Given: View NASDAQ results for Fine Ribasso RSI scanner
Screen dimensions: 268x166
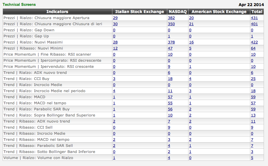Looking at the screenshot, I should click(x=170, y=54).
